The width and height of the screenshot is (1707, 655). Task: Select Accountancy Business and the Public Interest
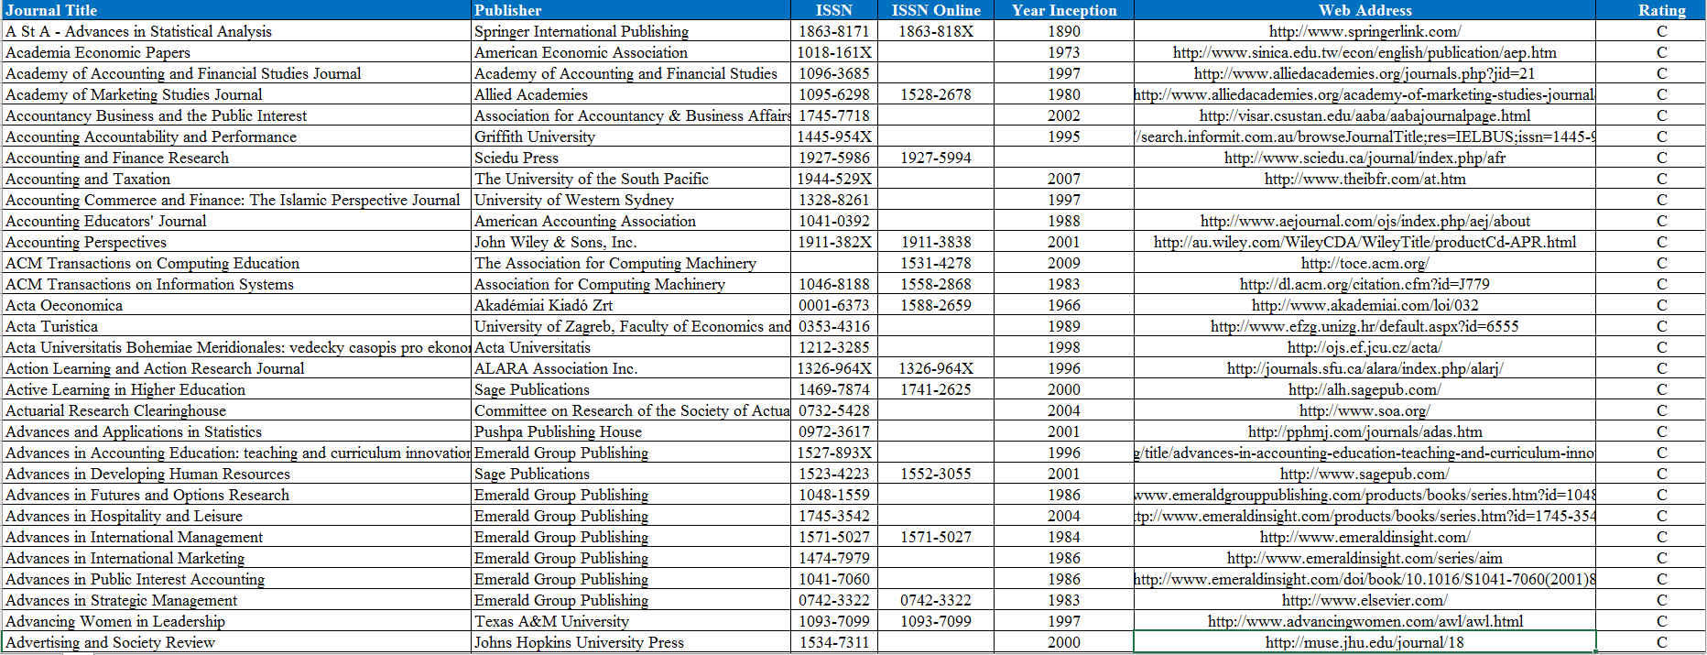pos(236,115)
